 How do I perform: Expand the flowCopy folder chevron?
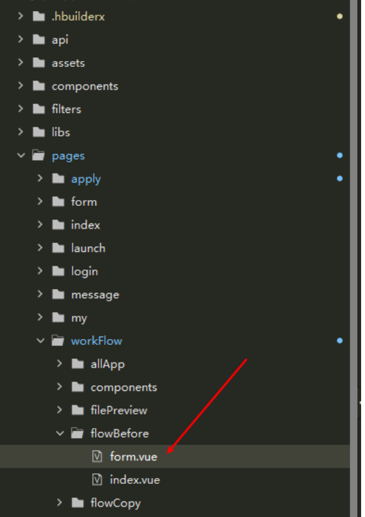60,503
